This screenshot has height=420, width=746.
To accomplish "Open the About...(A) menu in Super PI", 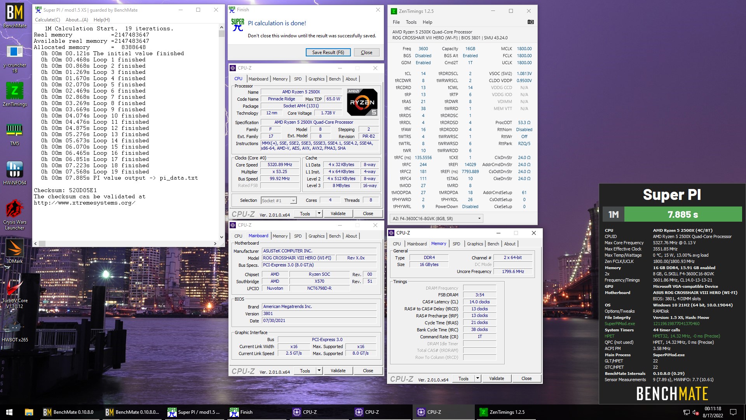I will 77,20.
